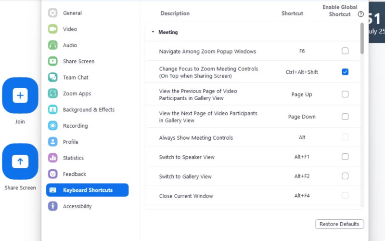385x241 pixels.
Task: Edit the Ctrl+Alt+Shift shortcut field
Action: [302, 72]
